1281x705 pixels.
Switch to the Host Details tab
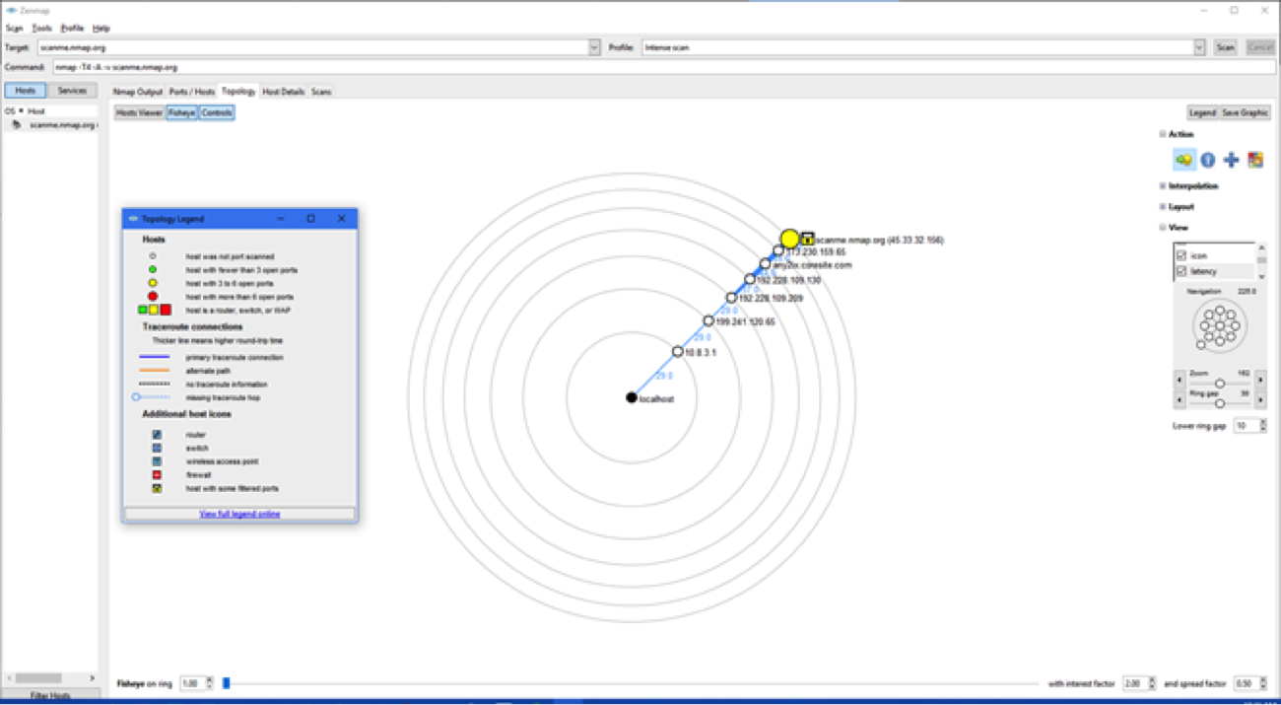[x=284, y=92]
